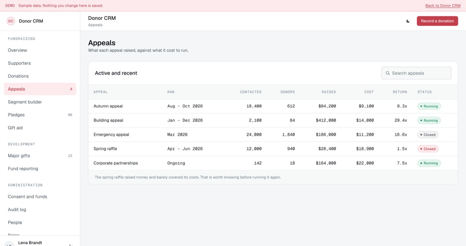Viewport: 466px width, 246px height.
Task: Click the DONORS column header
Action: click(288, 92)
